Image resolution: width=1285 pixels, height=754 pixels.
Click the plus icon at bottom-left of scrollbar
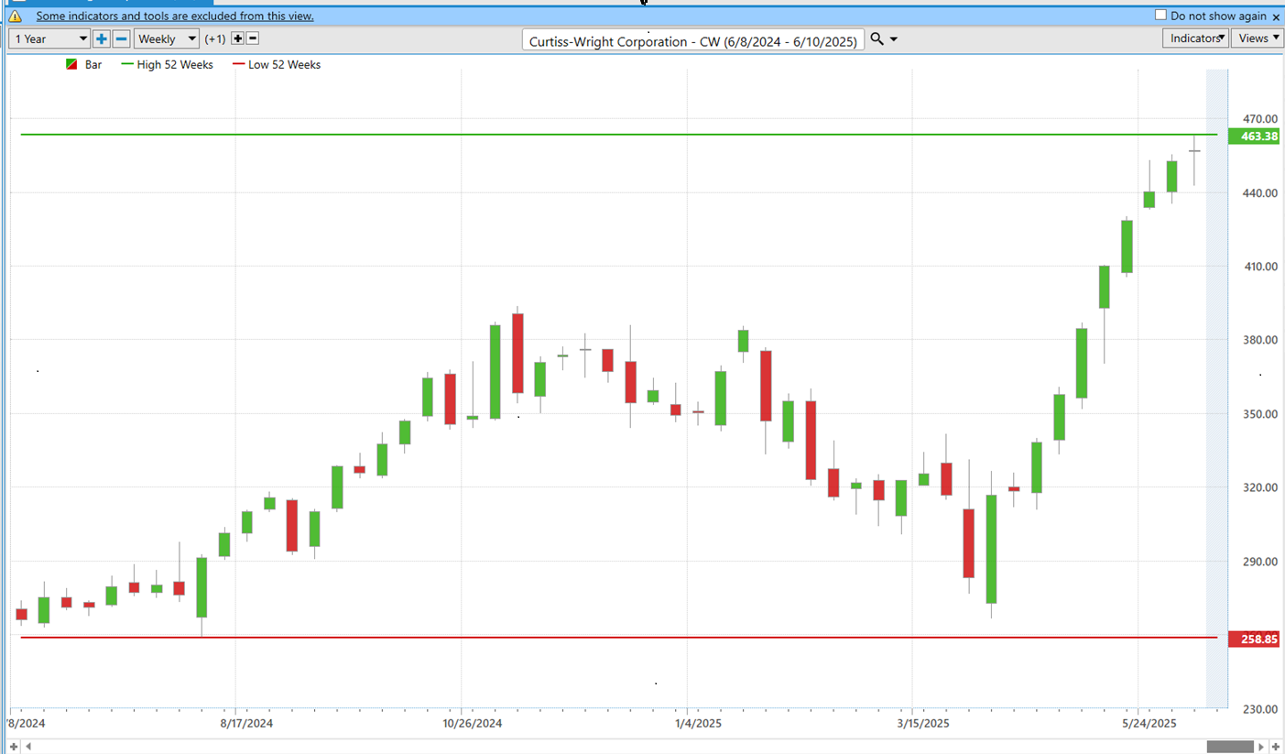point(14,747)
